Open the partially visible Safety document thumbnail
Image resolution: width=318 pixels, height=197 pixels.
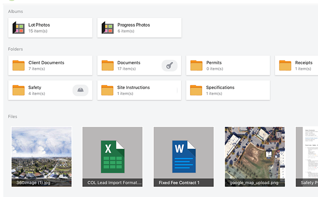pyautogui.click(x=307, y=157)
